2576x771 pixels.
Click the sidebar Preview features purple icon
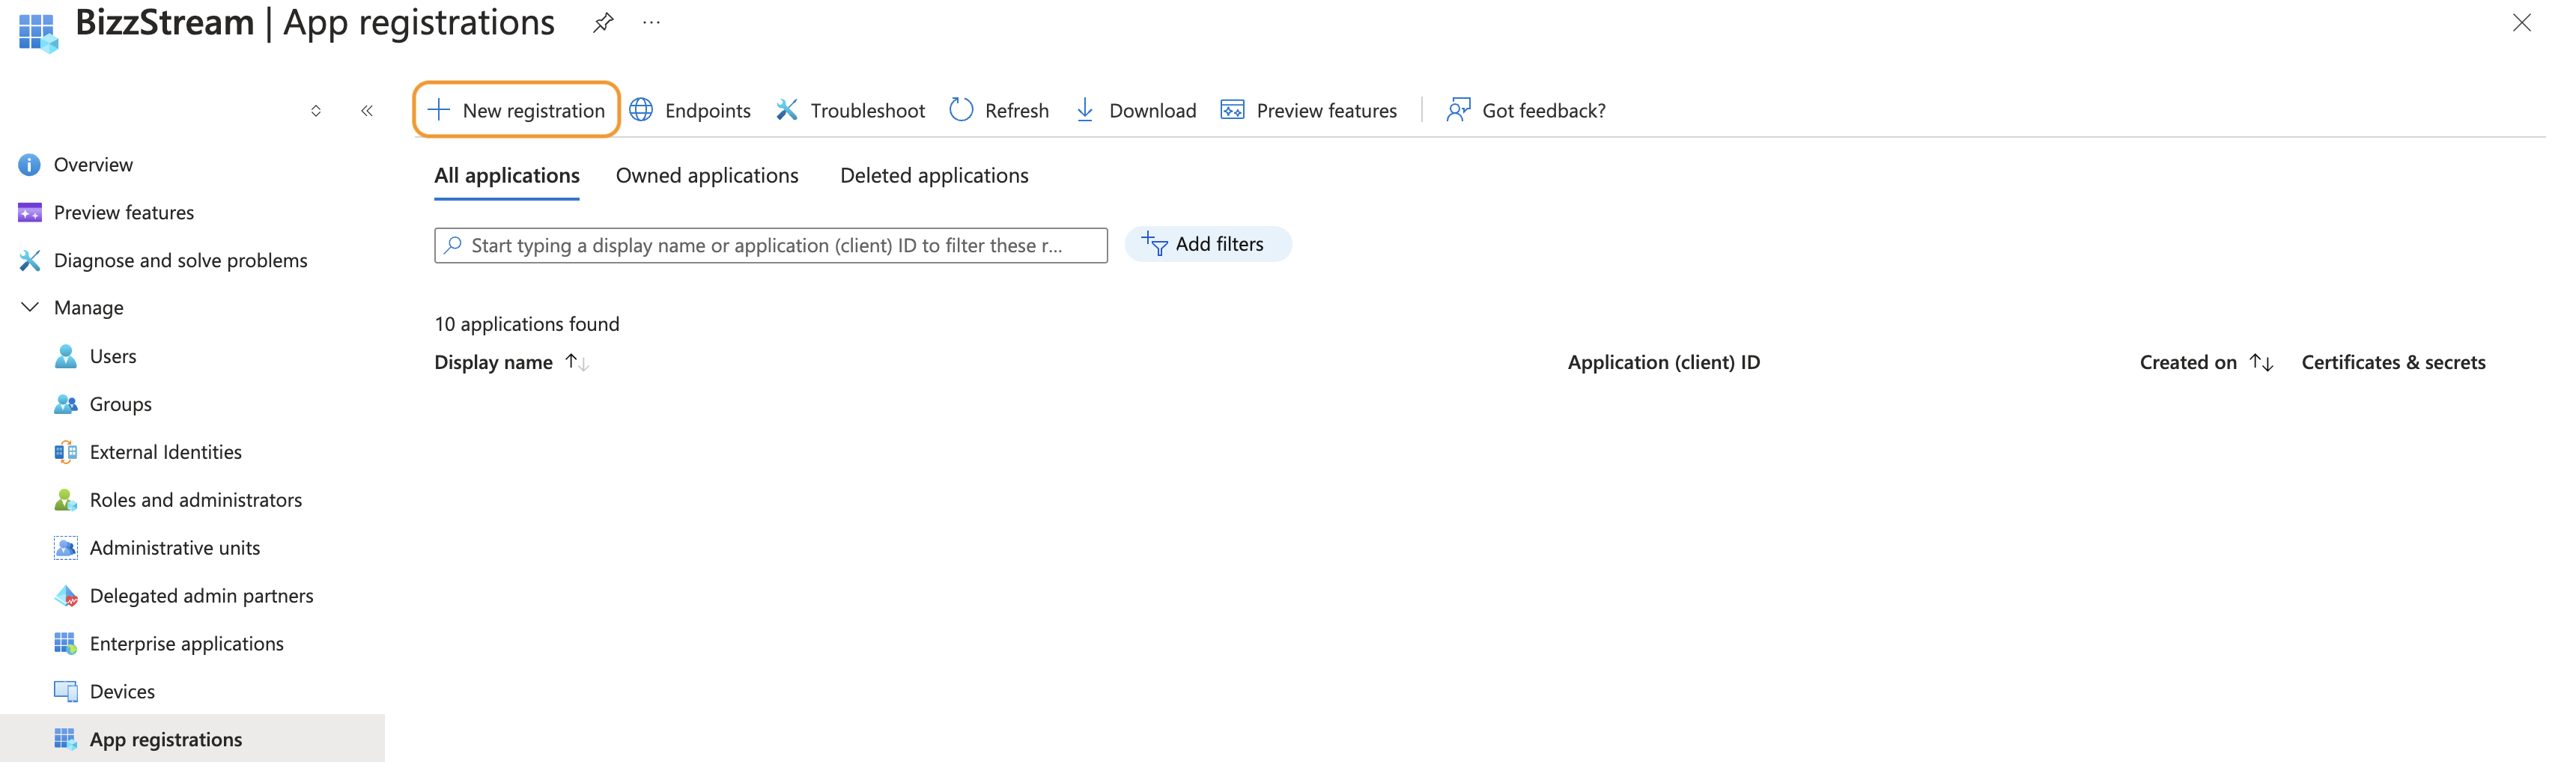click(x=29, y=213)
